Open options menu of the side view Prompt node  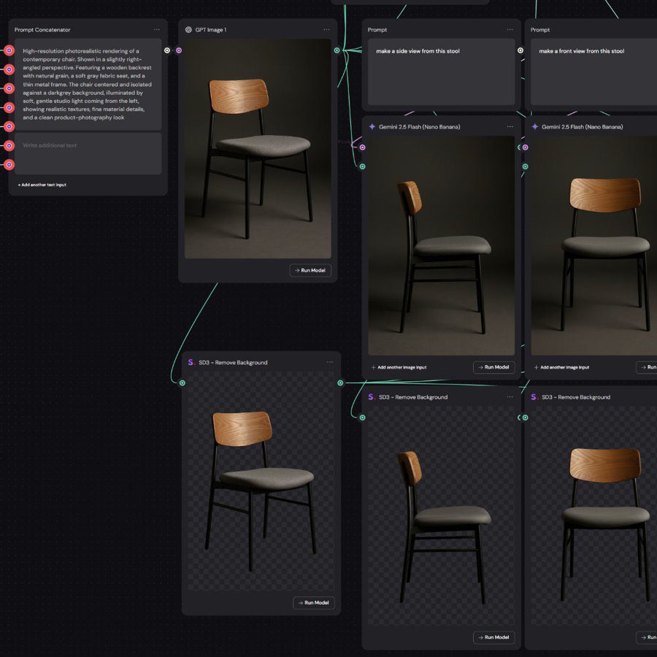pyautogui.click(x=510, y=30)
